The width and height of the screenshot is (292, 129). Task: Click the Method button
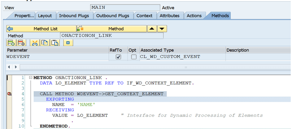coord(112,29)
